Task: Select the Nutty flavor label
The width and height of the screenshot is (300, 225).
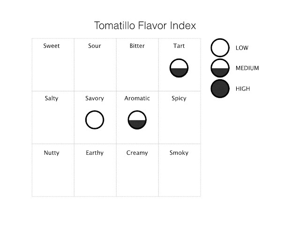Action: click(52, 153)
